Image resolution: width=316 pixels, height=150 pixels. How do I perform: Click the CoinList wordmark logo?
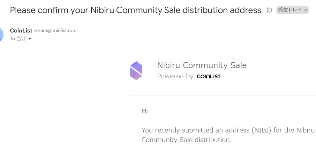coord(208,76)
